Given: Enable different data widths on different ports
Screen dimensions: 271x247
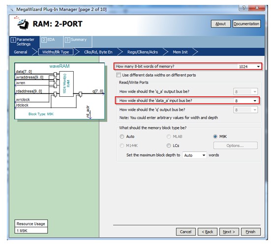Looking at the screenshot, I should (119, 75).
